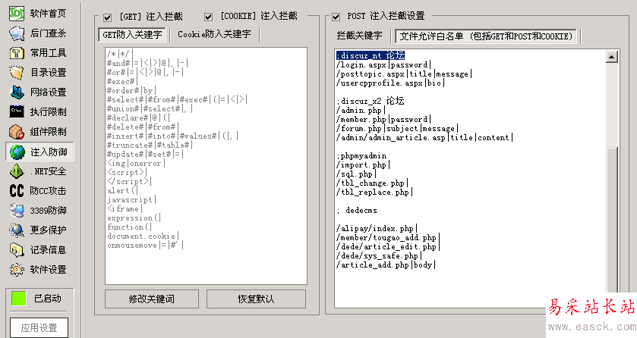Click the /member.php|password| line
The width and height of the screenshot is (637, 338).
tap(383, 120)
